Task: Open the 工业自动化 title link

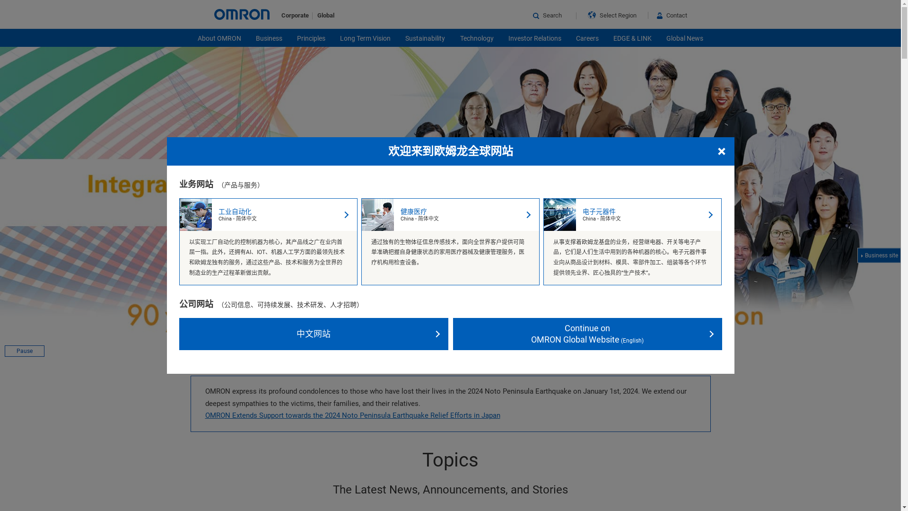Action: click(x=235, y=211)
